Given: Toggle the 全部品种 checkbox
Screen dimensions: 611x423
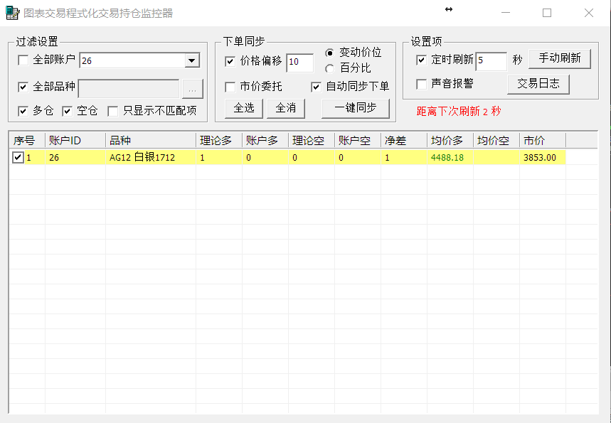Looking at the screenshot, I should point(23,87).
